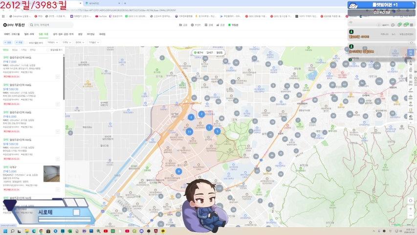The width and height of the screenshot is (417, 235).
Task: Open the MY관심 tab
Action: (91, 34)
